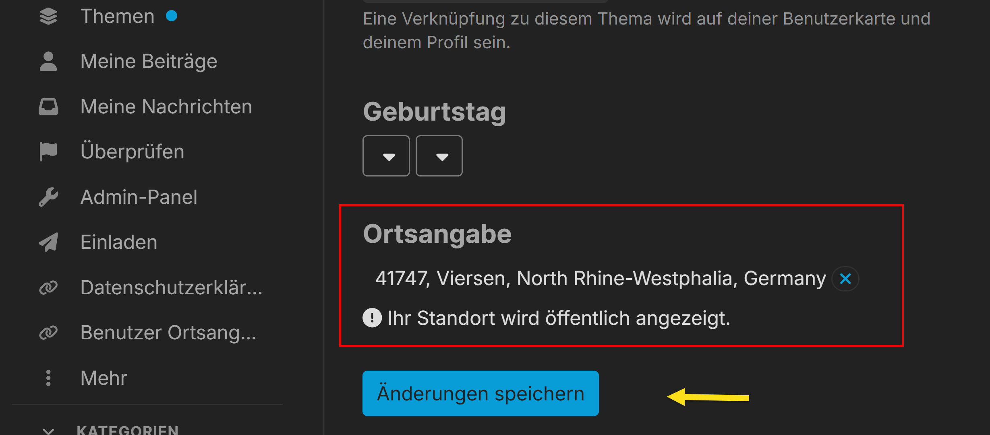Click the Meine Nachrichten inbox icon

pyautogui.click(x=48, y=107)
